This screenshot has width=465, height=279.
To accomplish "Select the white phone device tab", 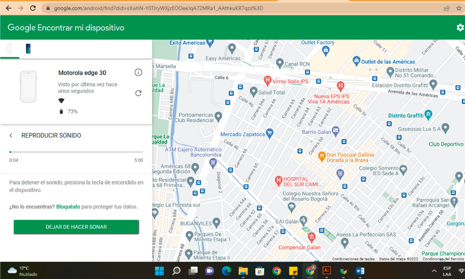I will click(x=9, y=48).
